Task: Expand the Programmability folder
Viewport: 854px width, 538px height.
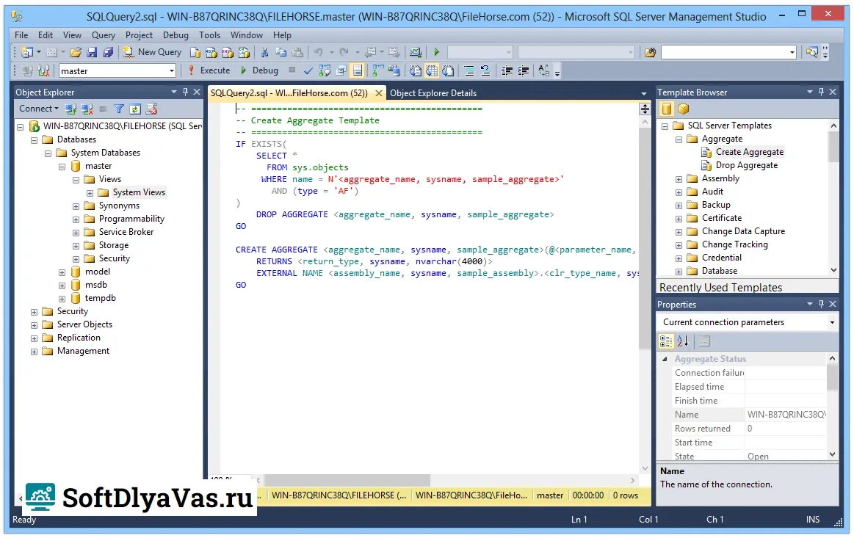Action: 76,219
